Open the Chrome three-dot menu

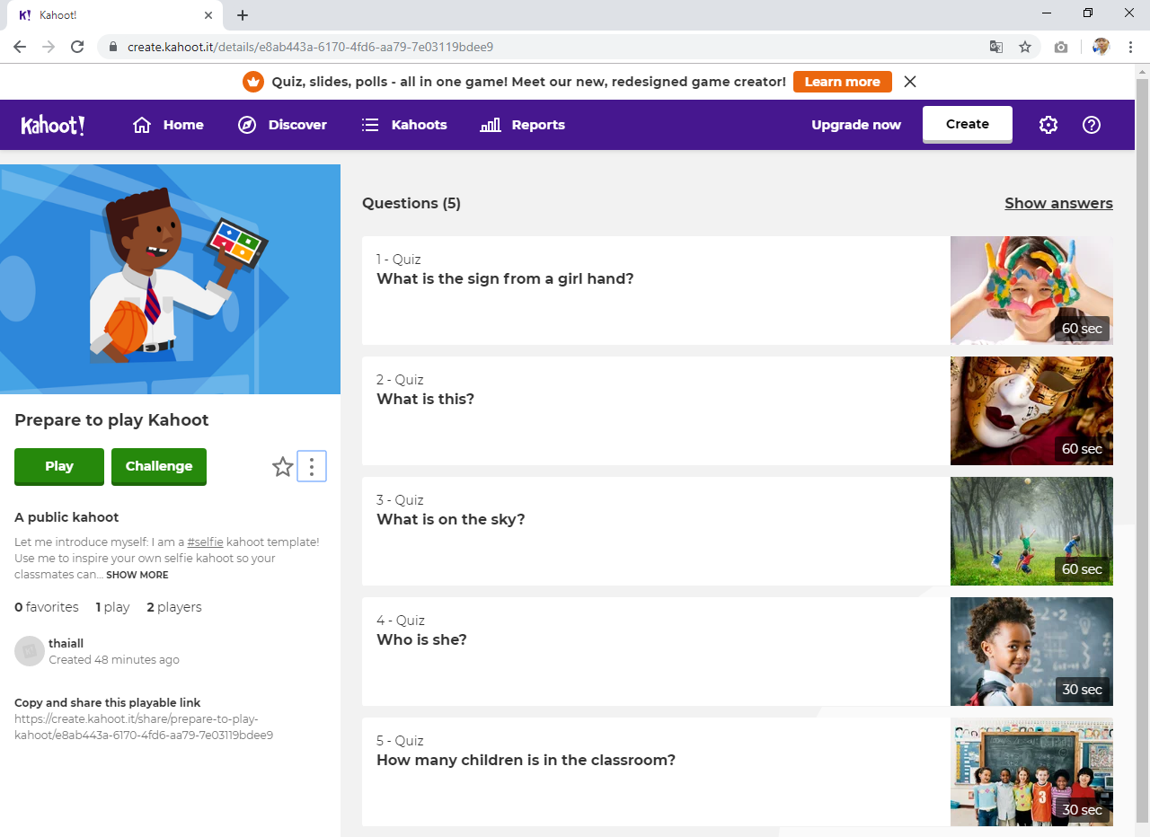pyautogui.click(x=1130, y=47)
